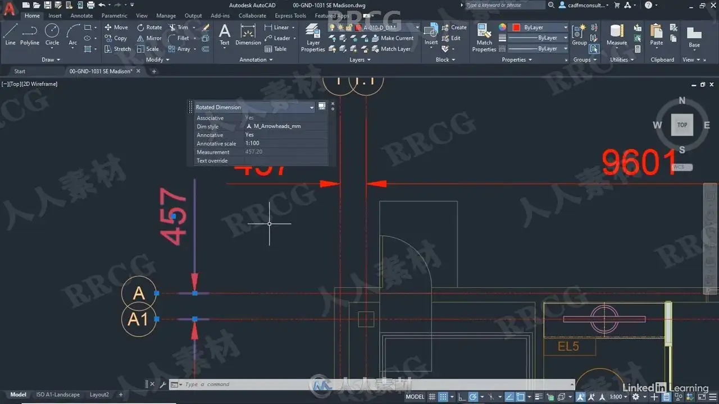Switch to the Start file tab
The image size is (719, 404).
pyautogui.click(x=20, y=71)
